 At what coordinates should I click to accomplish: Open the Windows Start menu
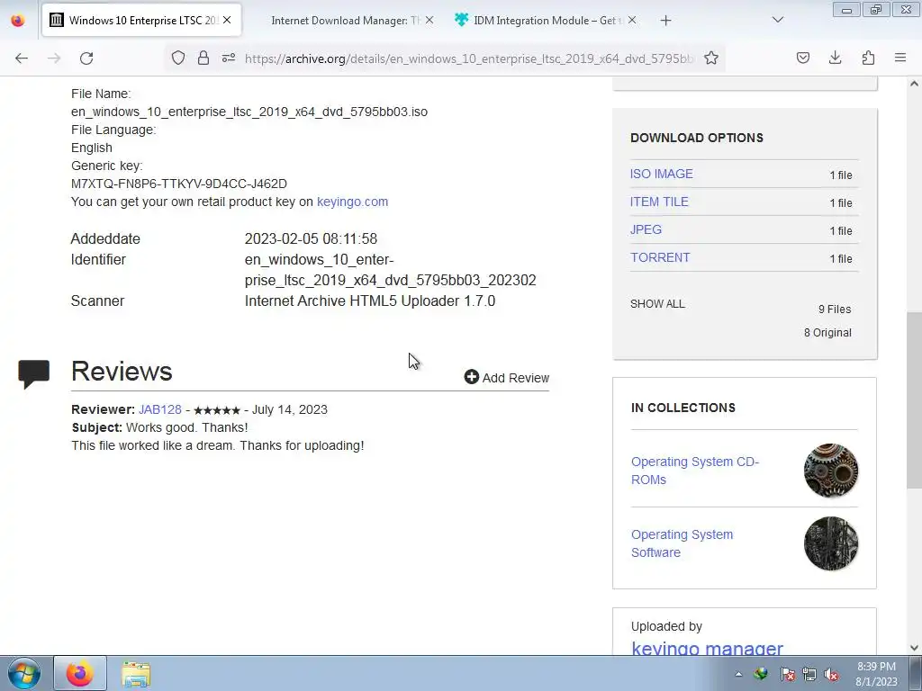click(23, 673)
